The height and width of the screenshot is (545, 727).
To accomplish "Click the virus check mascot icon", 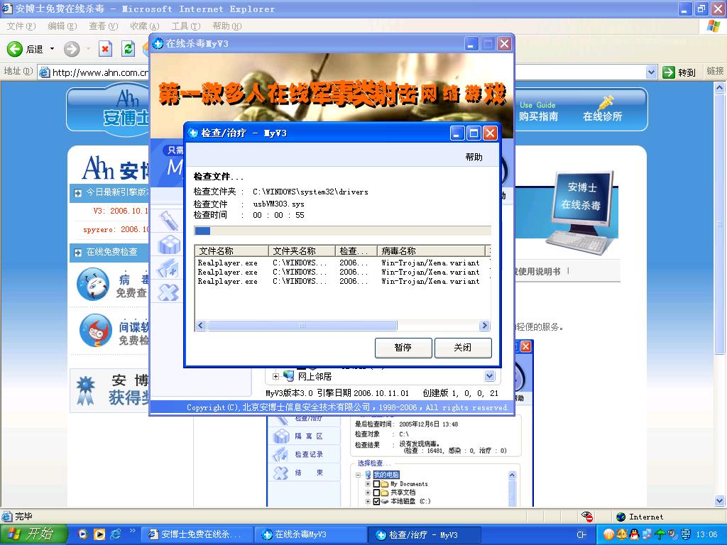I will 93,284.
